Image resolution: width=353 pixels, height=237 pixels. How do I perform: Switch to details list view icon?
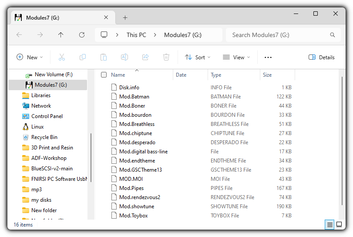(x=329, y=225)
